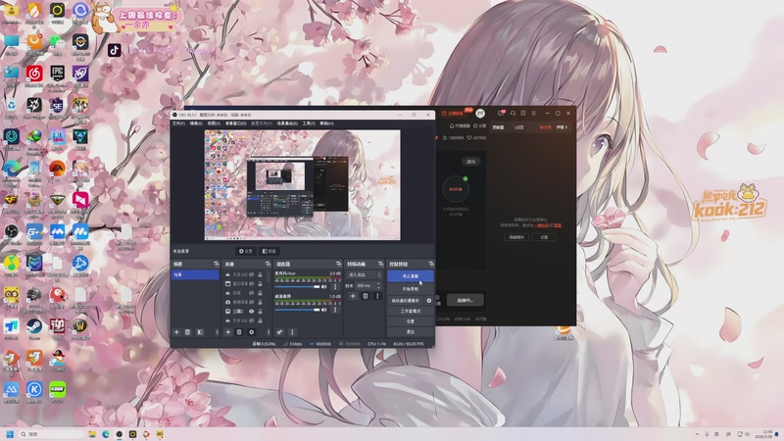Viewport: 784px width, 441px height.
Task: Enable 工作室模式 in OBS controls
Action: point(410,311)
